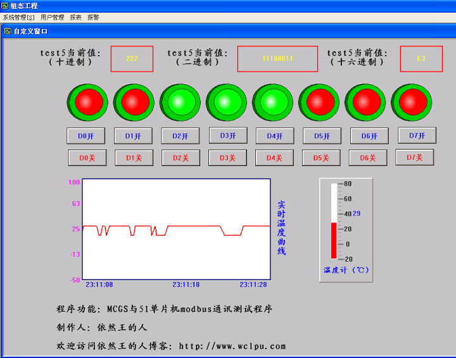The height and width of the screenshot is (358, 456).
Task: Click the red indicator lamp above D6开
Action: pos(365,103)
